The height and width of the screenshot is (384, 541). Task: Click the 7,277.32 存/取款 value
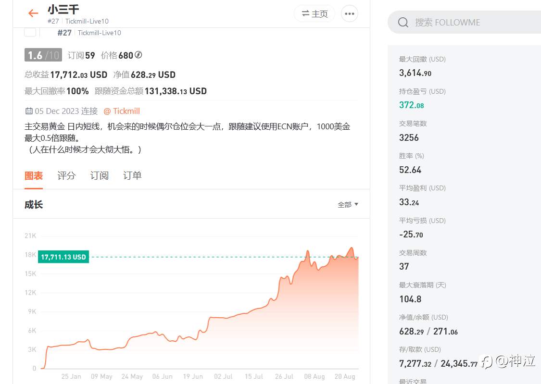click(415, 364)
